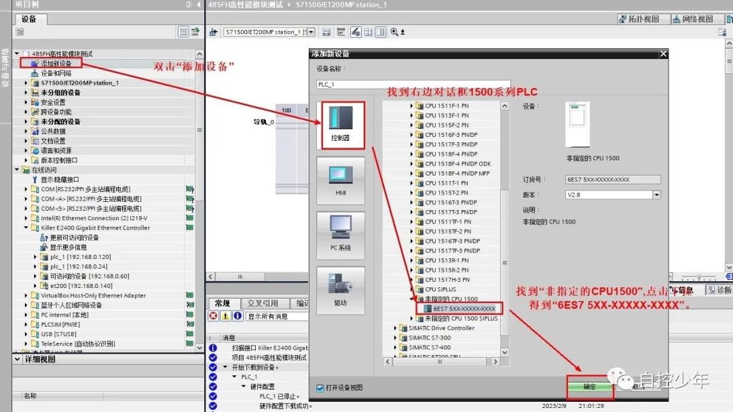Collapse 开始下载到设备 message group

click(225, 367)
